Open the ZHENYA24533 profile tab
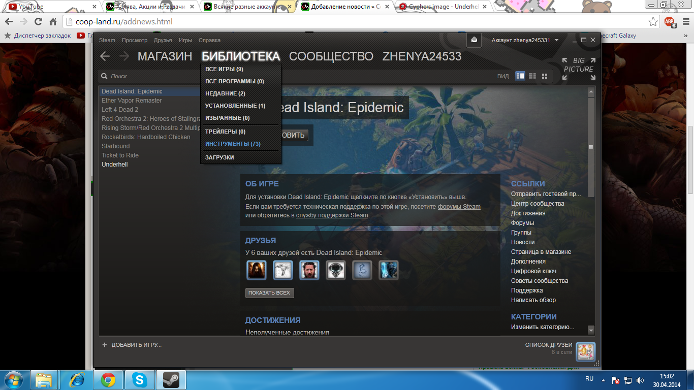Screen dimensions: 694x390 (x=422, y=56)
